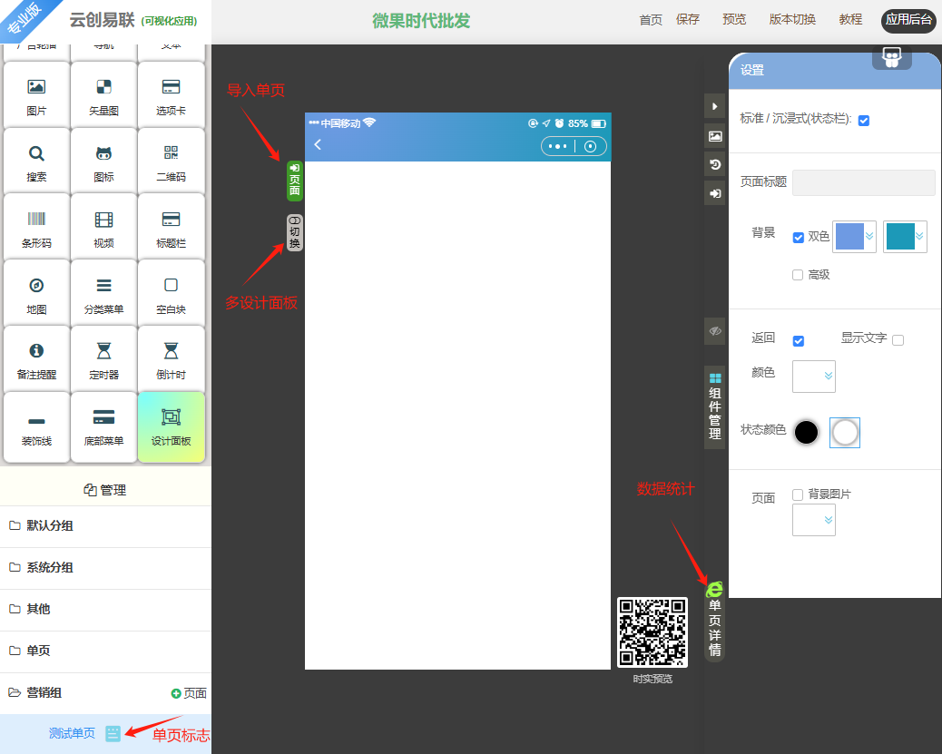The width and height of the screenshot is (942, 754).
Task: Click the 搜索 search component
Action: coord(36,162)
